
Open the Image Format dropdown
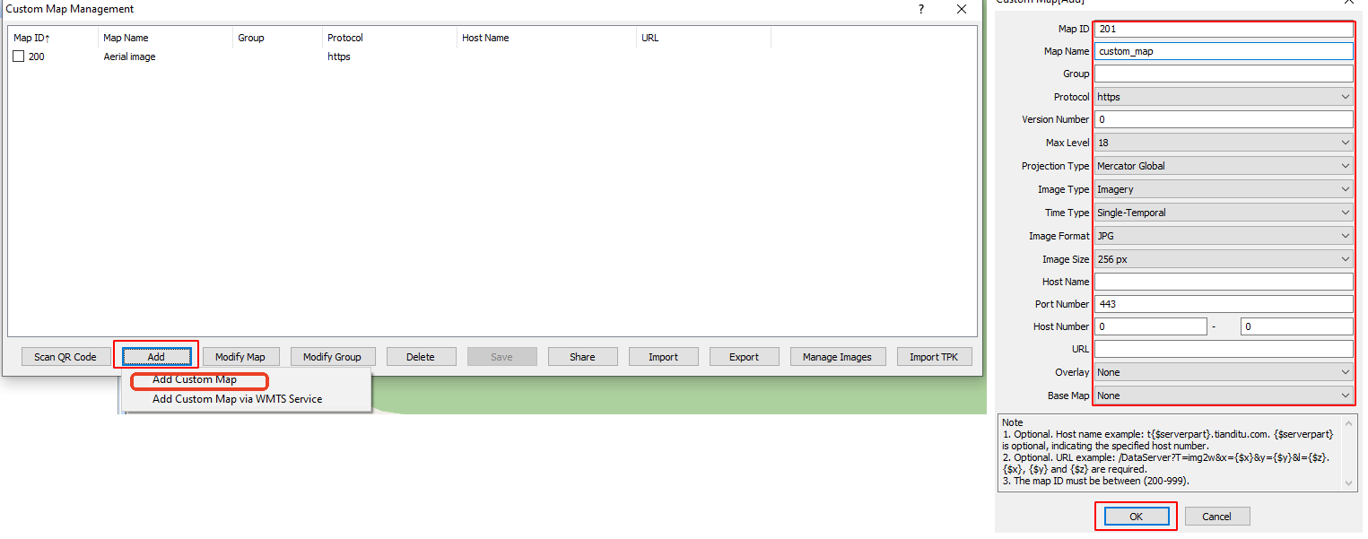click(1224, 236)
